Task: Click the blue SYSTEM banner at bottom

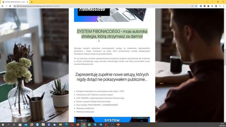Action: click(112, 120)
